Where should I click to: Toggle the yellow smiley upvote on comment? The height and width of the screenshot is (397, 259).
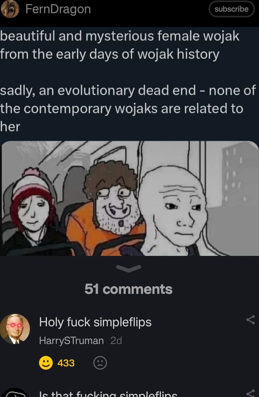tap(46, 363)
